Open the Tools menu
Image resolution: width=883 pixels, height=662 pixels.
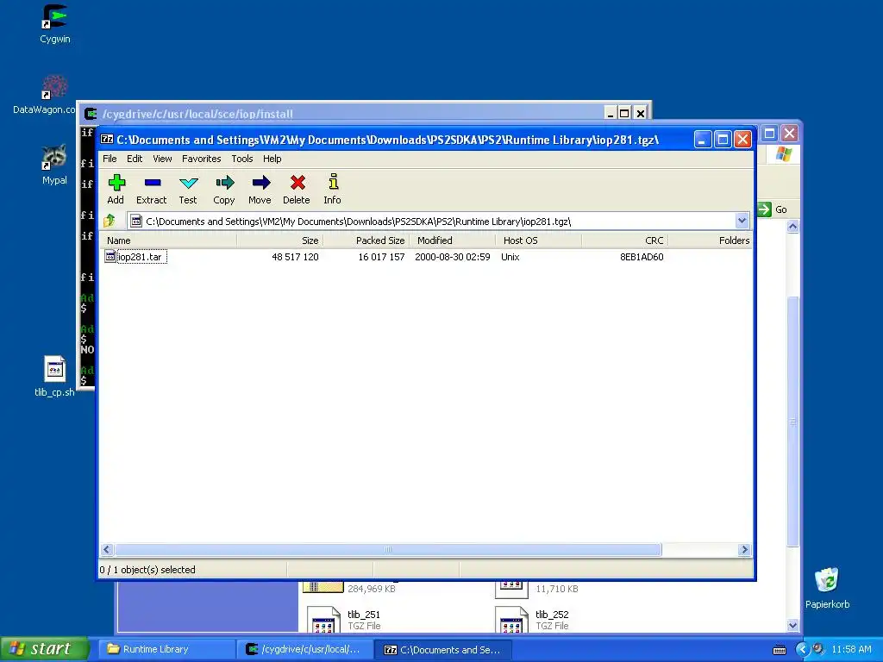[x=242, y=159]
